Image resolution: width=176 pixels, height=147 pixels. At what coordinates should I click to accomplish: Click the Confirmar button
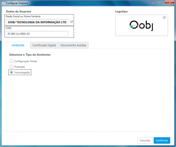(162, 141)
